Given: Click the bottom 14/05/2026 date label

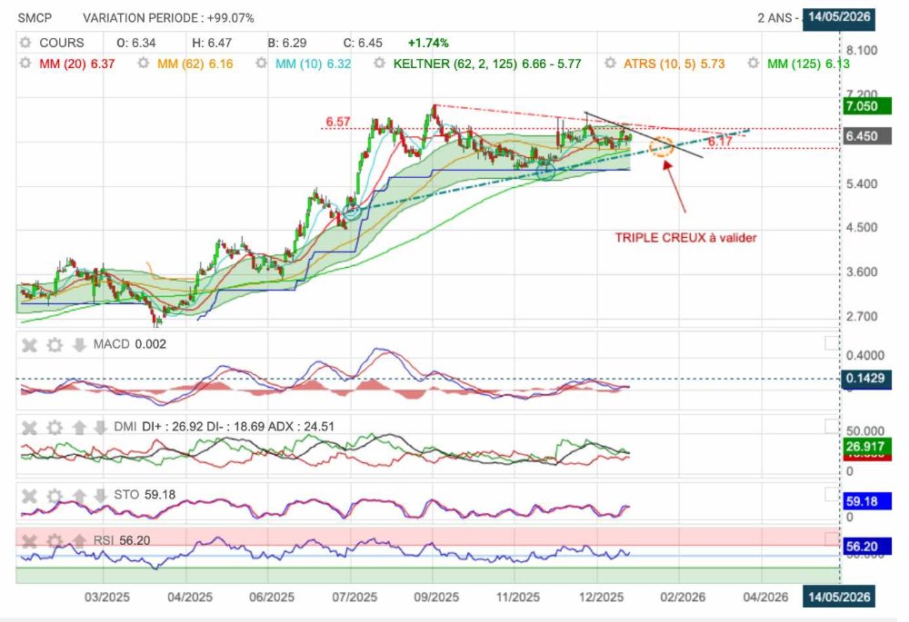Looking at the screenshot, I should point(839,597).
